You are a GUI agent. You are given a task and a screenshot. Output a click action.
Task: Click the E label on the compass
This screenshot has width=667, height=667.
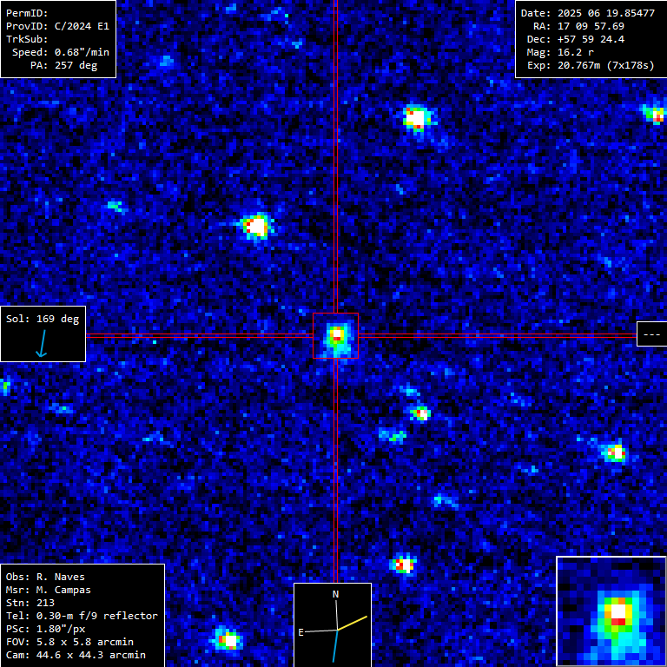[300, 632]
